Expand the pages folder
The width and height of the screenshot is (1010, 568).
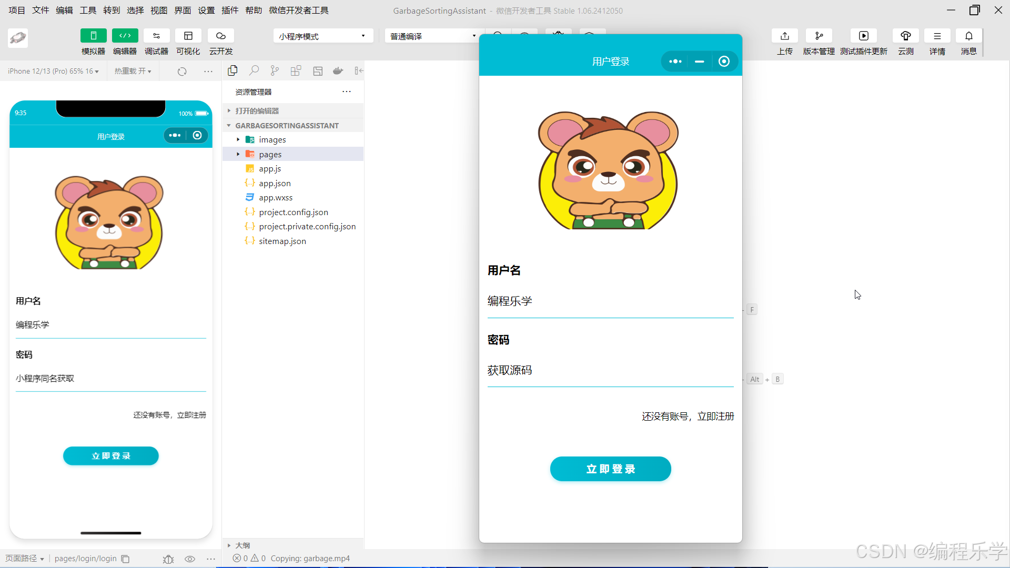270,154
